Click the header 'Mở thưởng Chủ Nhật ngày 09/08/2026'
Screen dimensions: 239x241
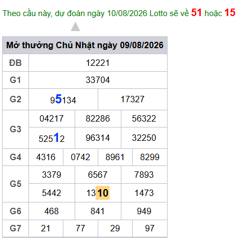tap(85, 45)
